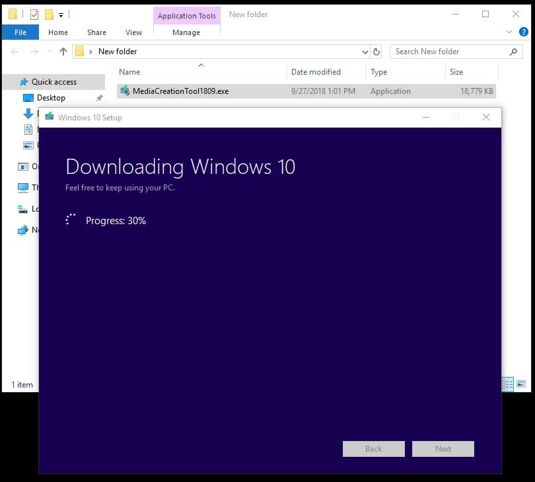Click the Back button in Setup
This screenshot has width=535, height=482.
coord(373,449)
